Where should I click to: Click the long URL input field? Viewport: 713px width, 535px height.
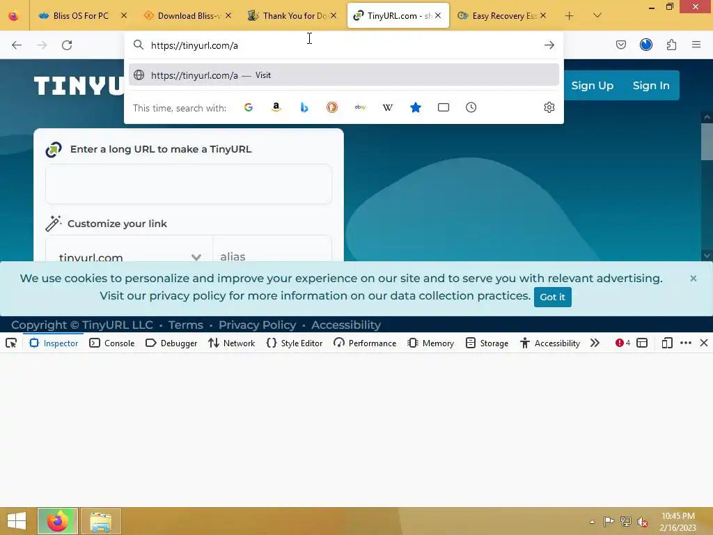(x=189, y=184)
